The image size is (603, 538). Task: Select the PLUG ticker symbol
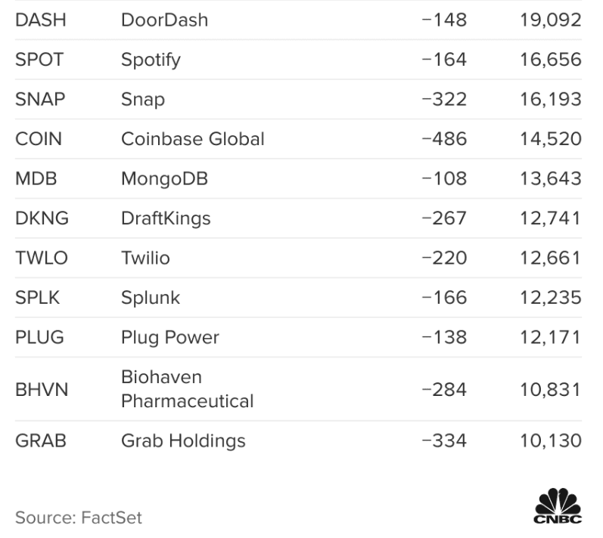coord(41,338)
